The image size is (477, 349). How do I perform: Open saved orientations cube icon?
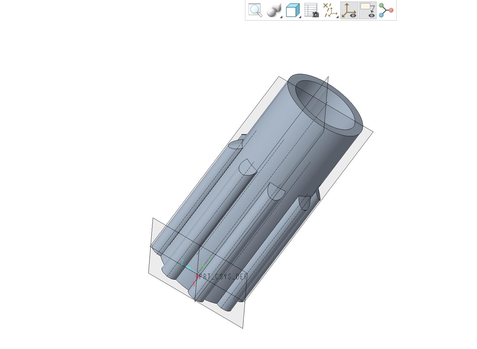tap(293, 10)
